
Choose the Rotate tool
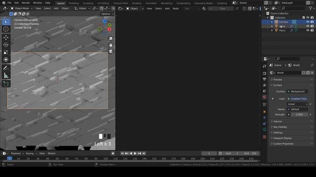point(6,45)
